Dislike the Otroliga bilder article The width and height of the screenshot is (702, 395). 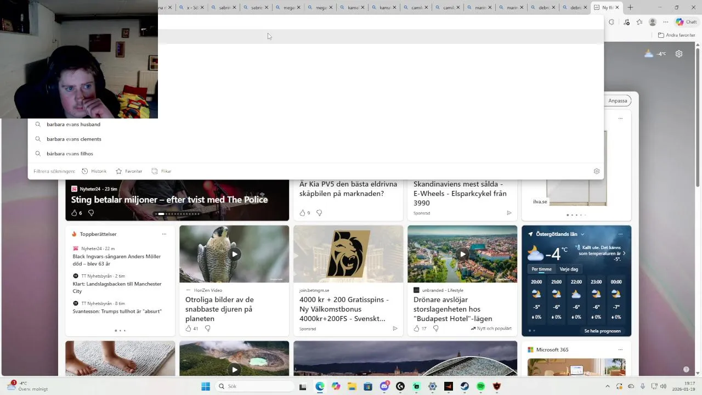click(207, 329)
